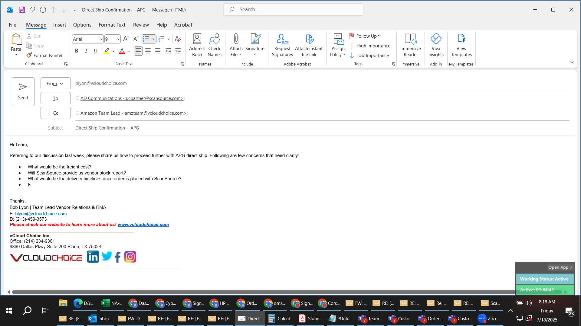581x326 pixels.
Task: Switch to the Insert tab
Action: 60,25
